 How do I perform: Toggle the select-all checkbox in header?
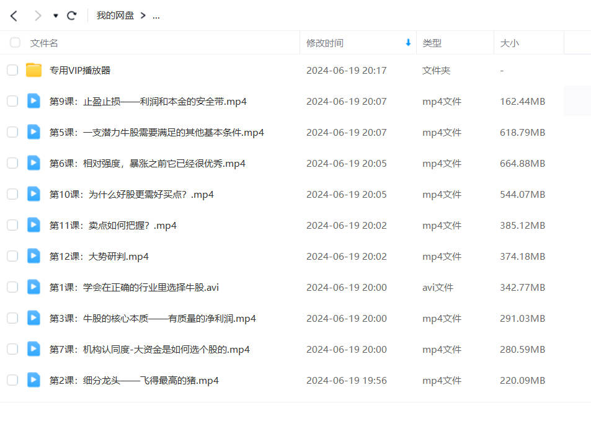point(15,43)
